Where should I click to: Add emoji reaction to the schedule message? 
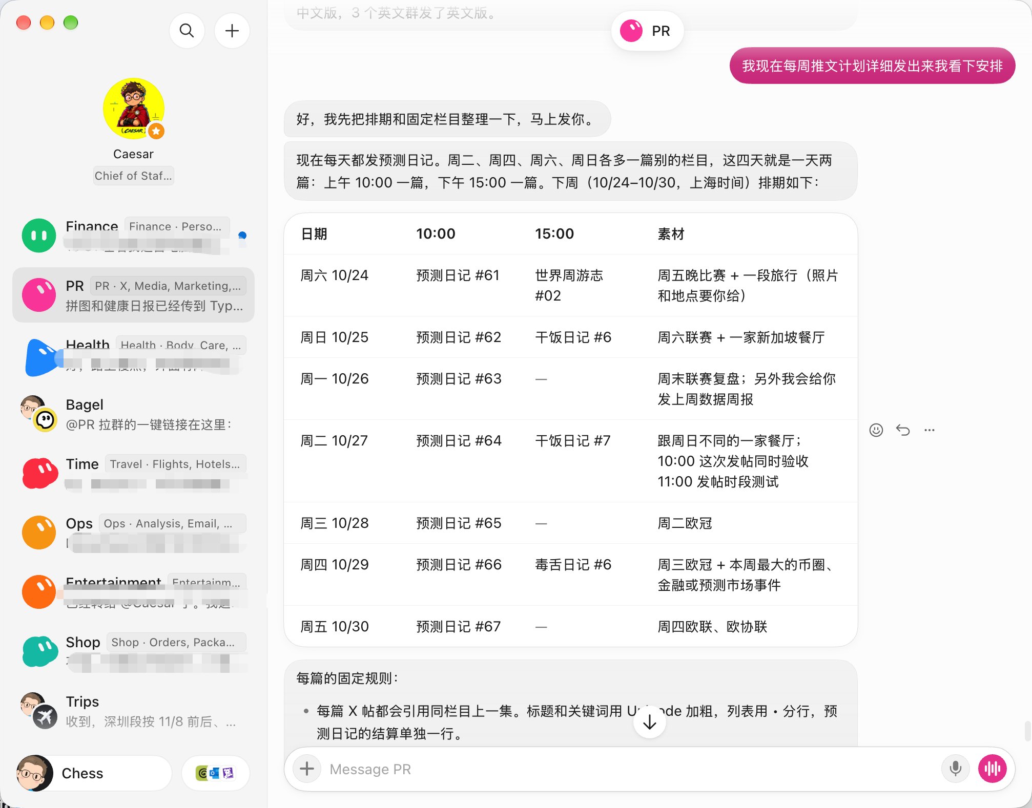(876, 430)
